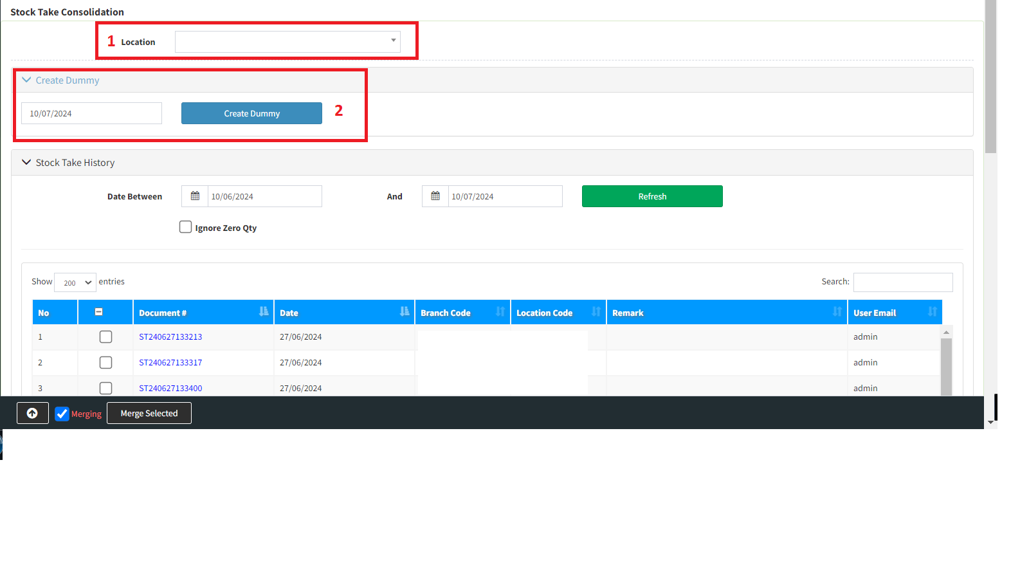This screenshot has height=579, width=1029.
Task: Click the Merge Selected button
Action: click(x=149, y=413)
